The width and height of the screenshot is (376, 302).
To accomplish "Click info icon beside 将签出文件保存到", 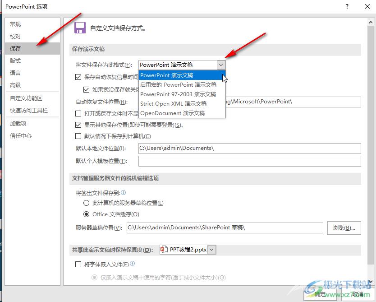I will [123, 193].
